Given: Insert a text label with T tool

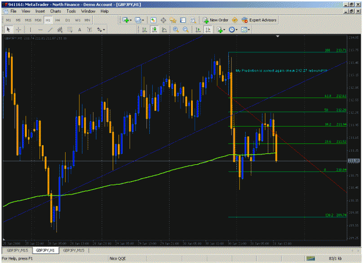Looking at the screenshot, I should point(89,30).
